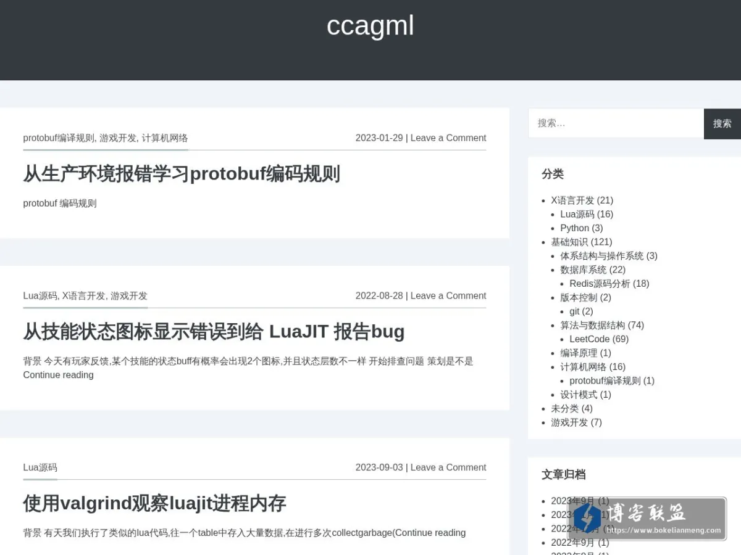Open sidebar category 体系结构与操作系统 (3)
The height and width of the screenshot is (555, 741).
point(602,256)
